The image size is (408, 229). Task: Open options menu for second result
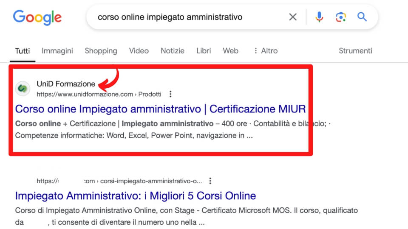[210, 181]
